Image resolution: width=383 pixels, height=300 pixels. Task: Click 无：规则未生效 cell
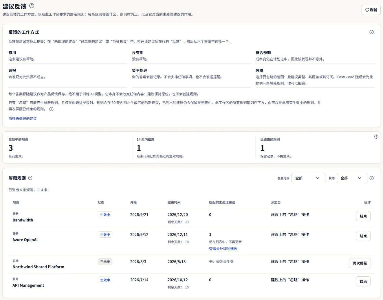point(221,262)
